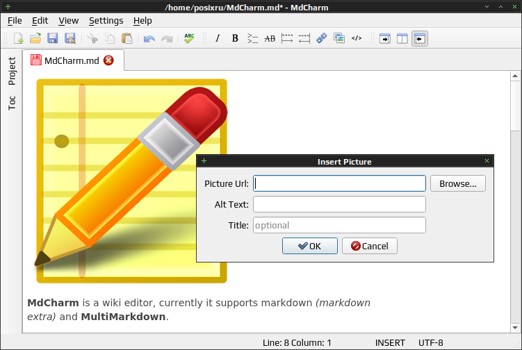Viewport: 522px width, 350px height.
Task: Open the View menu
Action: [x=69, y=21]
